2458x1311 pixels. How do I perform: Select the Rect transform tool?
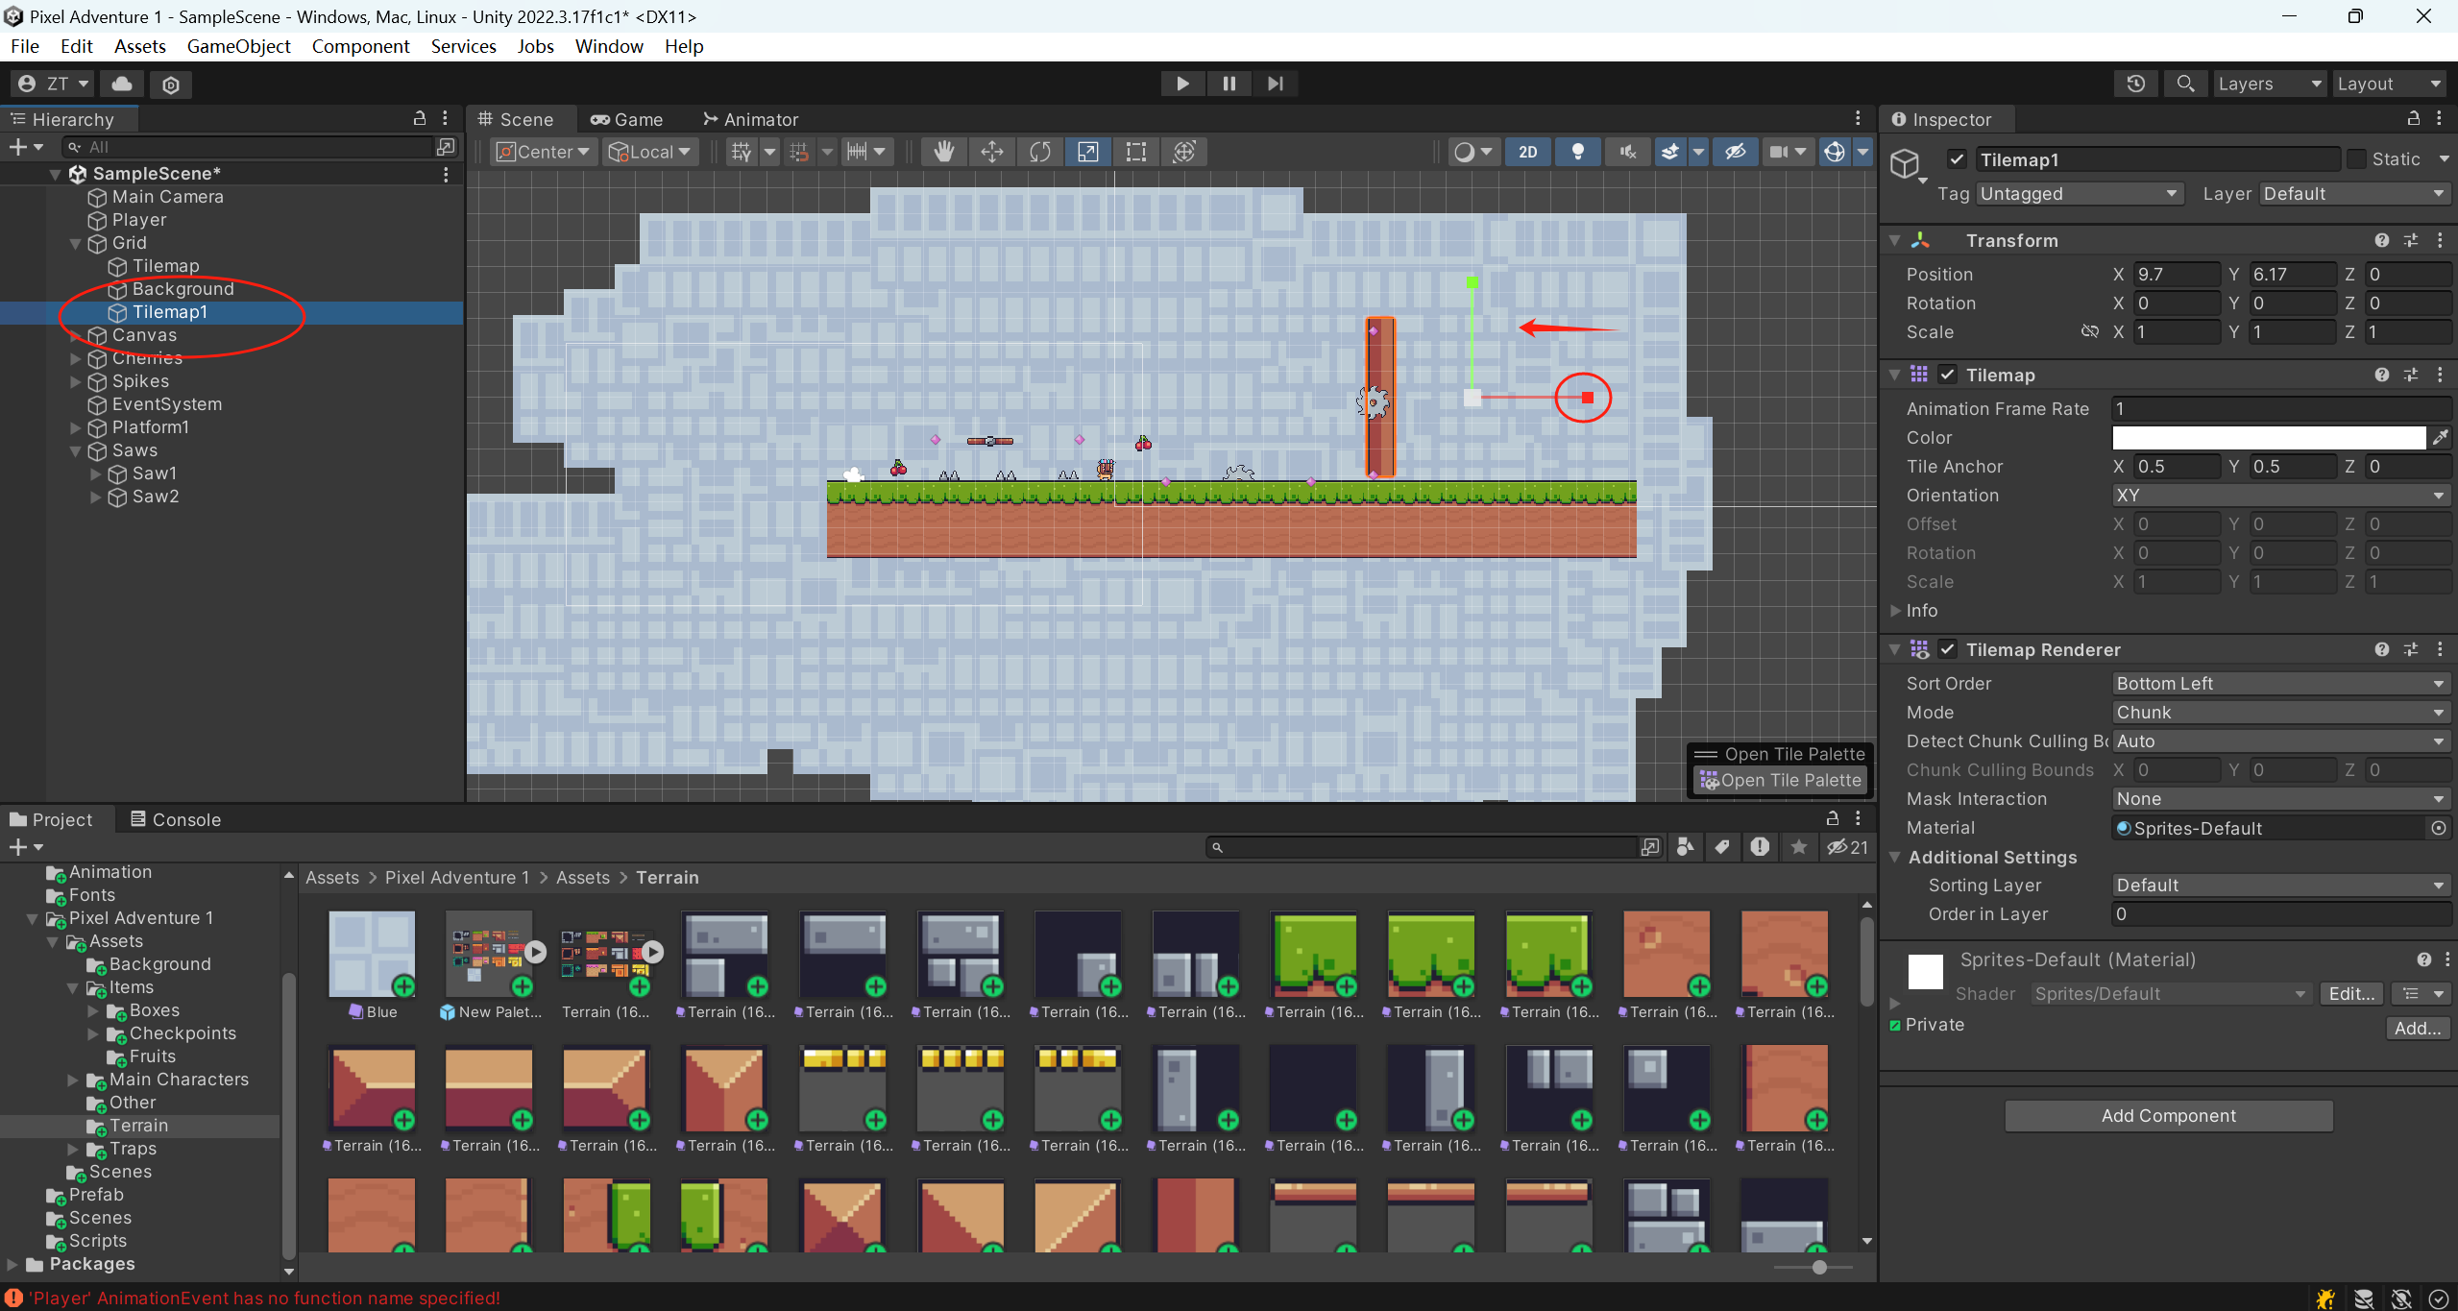[x=1135, y=152]
